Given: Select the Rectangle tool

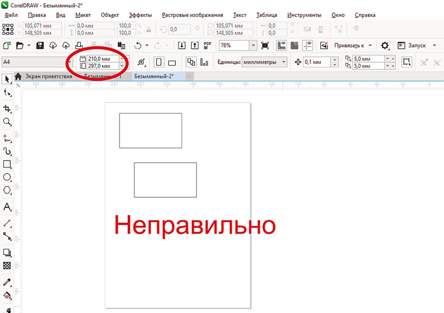Looking at the screenshot, I should coord(7,164).
